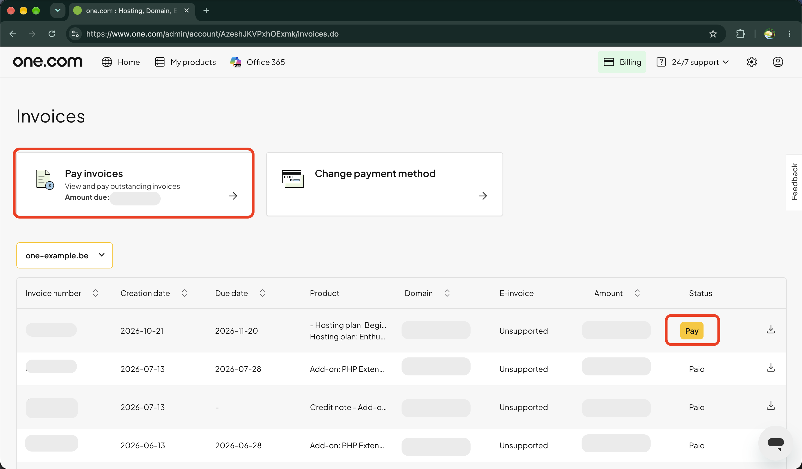Open the user profile icon
802x469 pixels.
coord(778,62)
